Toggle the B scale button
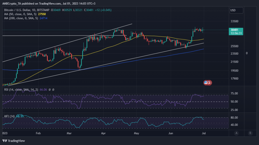 (250, 133)
